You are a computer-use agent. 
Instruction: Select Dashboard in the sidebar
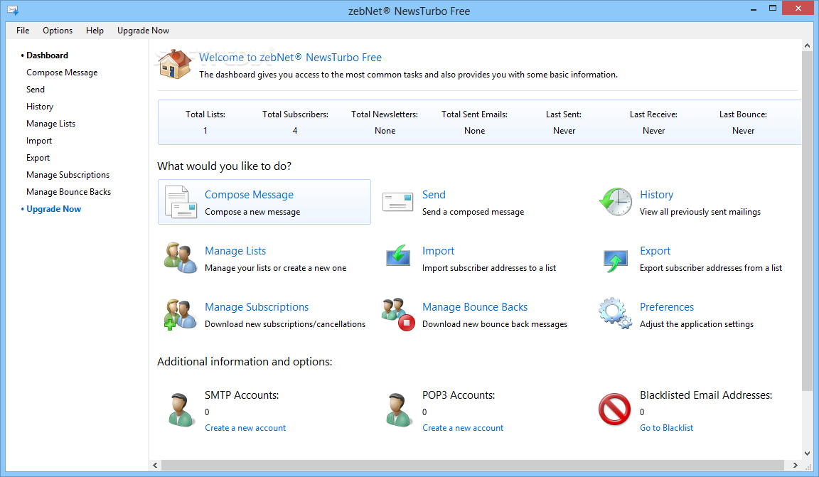(47, 55)
